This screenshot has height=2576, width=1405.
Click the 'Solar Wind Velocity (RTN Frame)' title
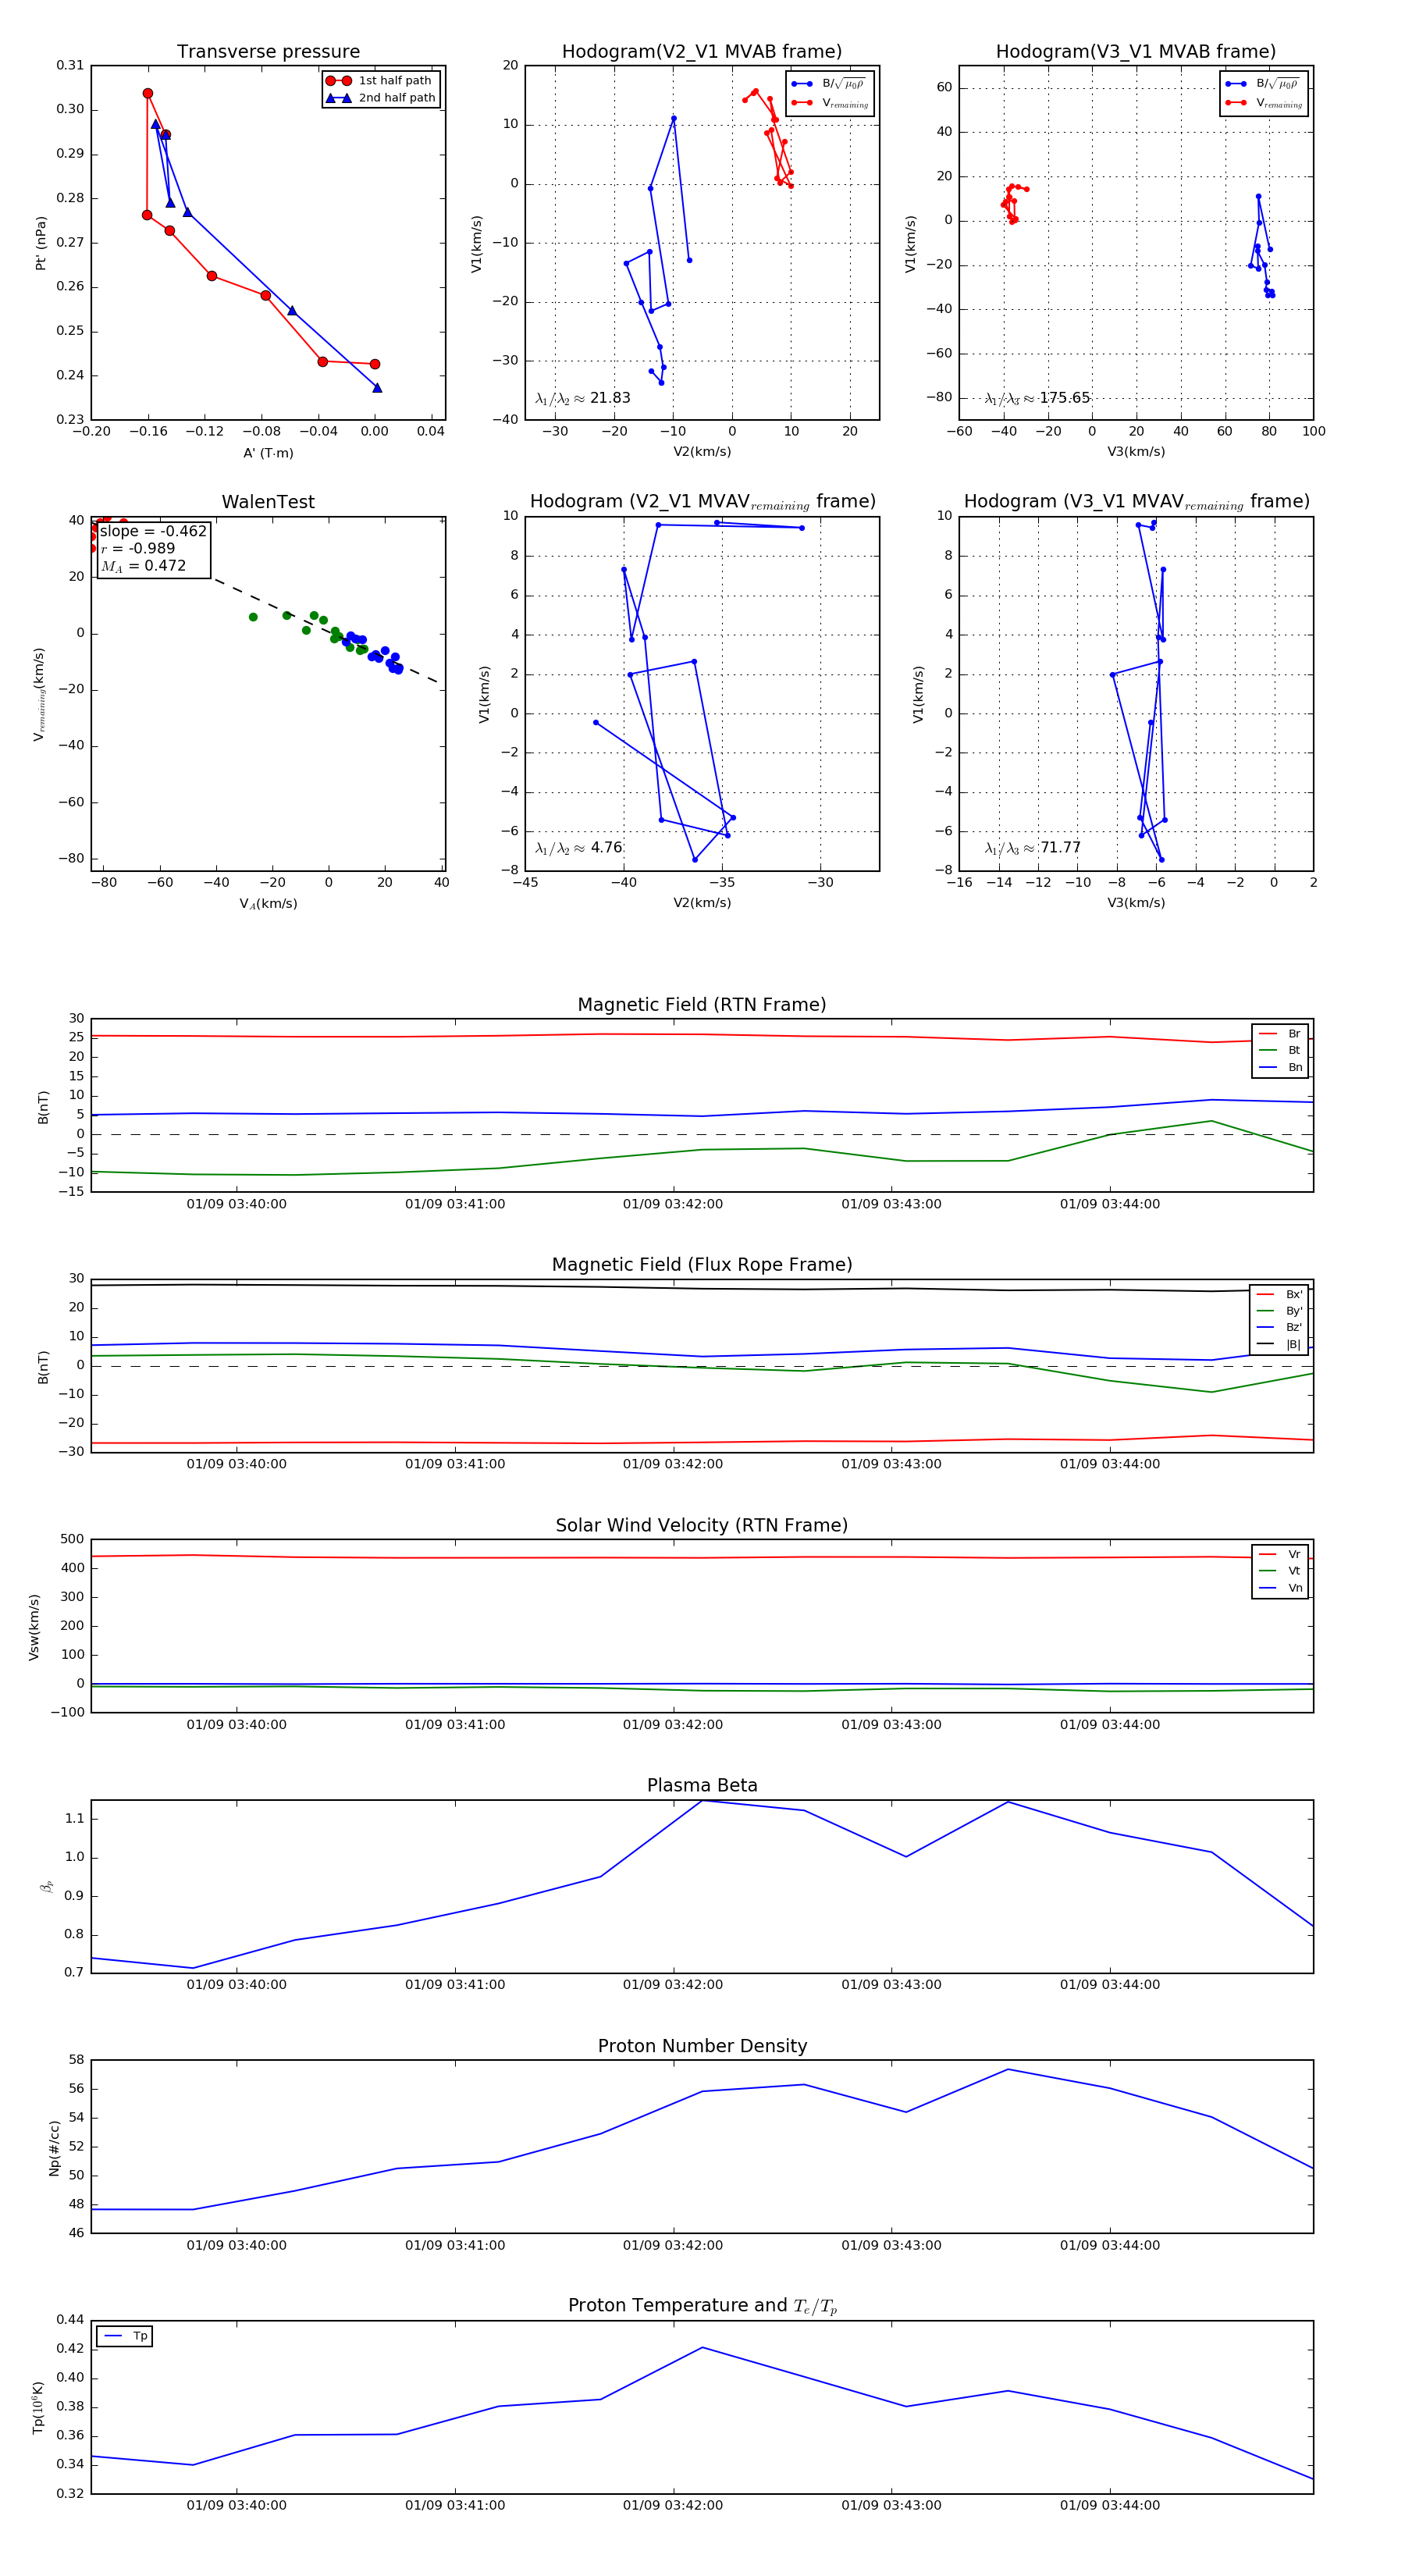702,1525
